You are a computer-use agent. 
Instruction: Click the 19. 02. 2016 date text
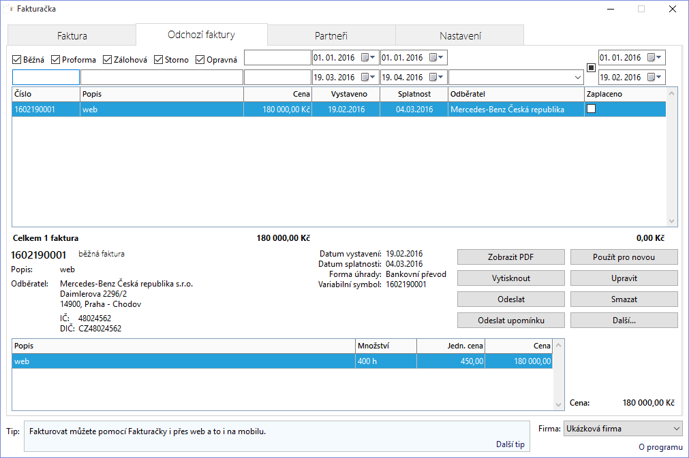(620, 77)
